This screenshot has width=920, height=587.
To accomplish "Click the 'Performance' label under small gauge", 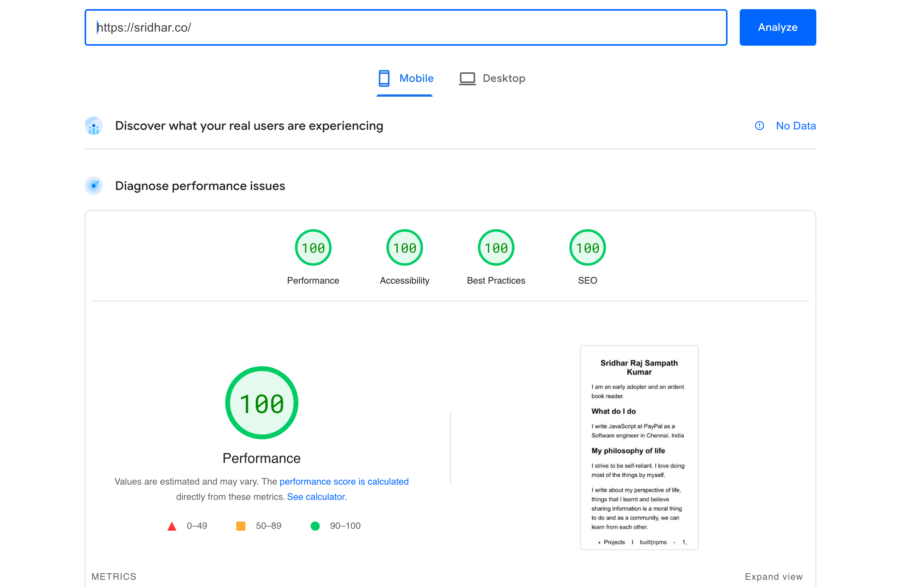I will pyautogui.click(x=313, y=281).
